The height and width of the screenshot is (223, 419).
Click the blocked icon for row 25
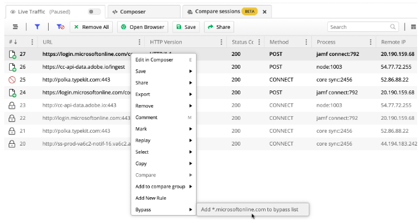[x=12, y=80]
